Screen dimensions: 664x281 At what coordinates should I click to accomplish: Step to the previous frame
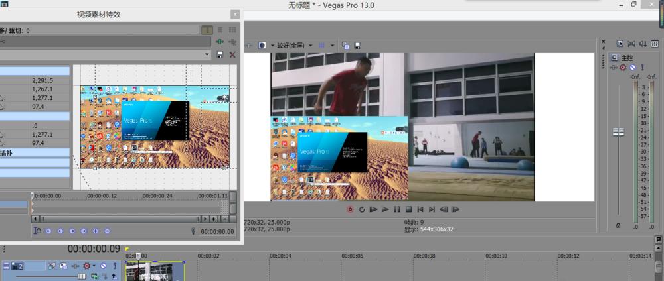point(444,209)
